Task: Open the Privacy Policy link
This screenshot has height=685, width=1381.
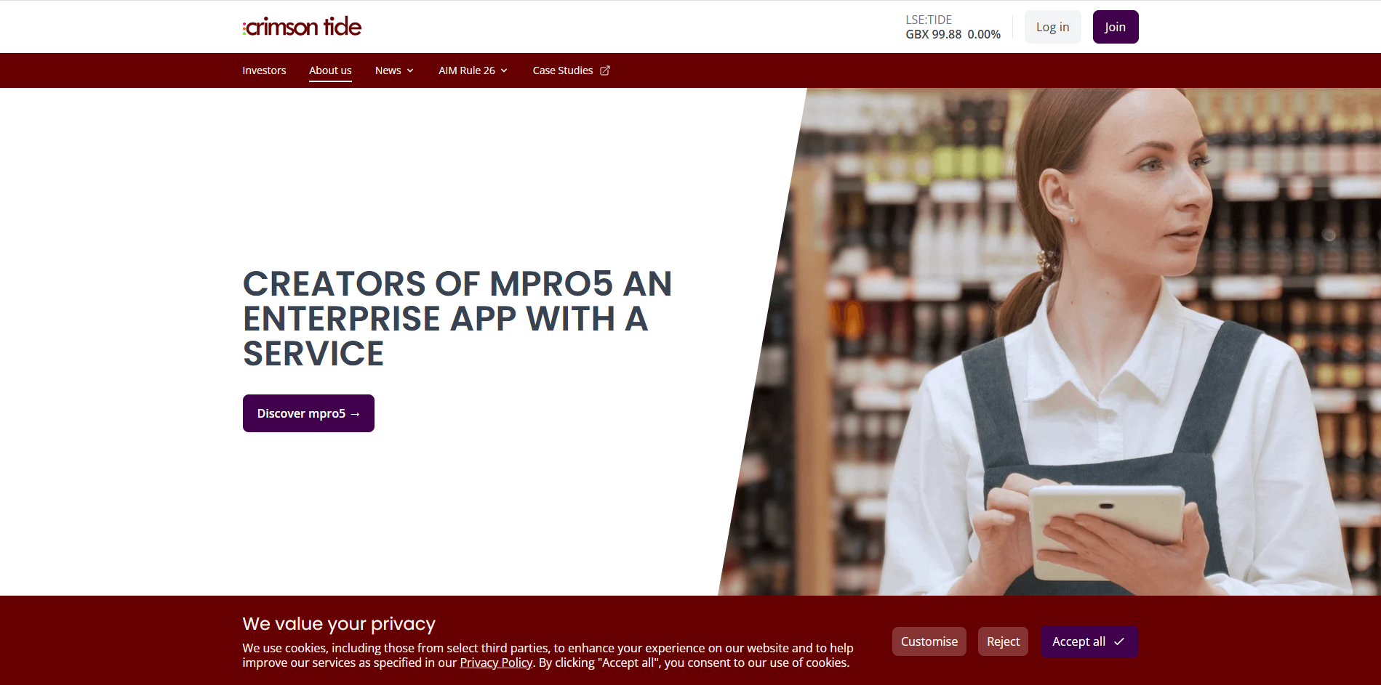Action: coord(496,662)
